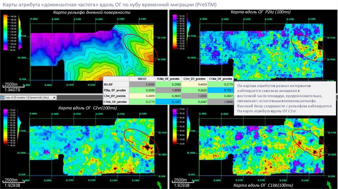Click the text line 'Высокий Ккор сходимости с рельефом наблюдается'
Image resolution: width=338 pixels, height=189 pixels.
tap(284, 106)
